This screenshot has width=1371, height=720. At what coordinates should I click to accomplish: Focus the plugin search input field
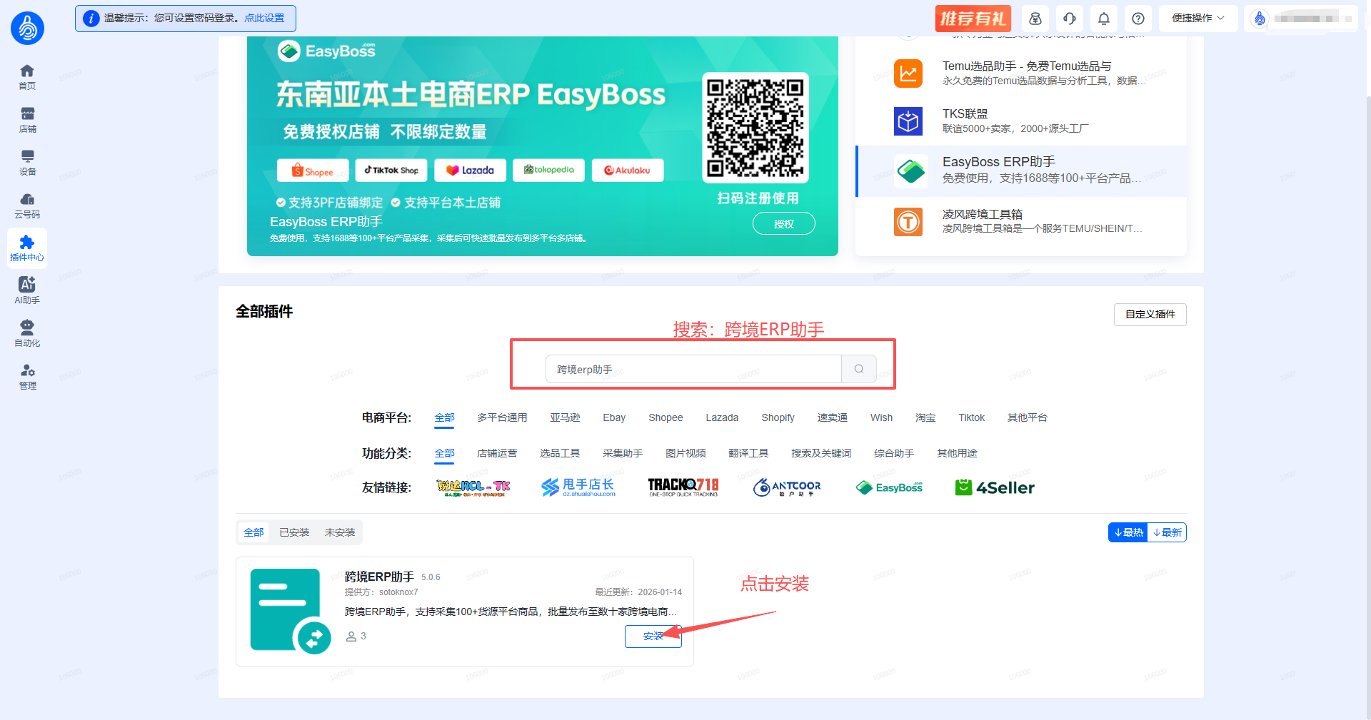[x=693, y=369]
